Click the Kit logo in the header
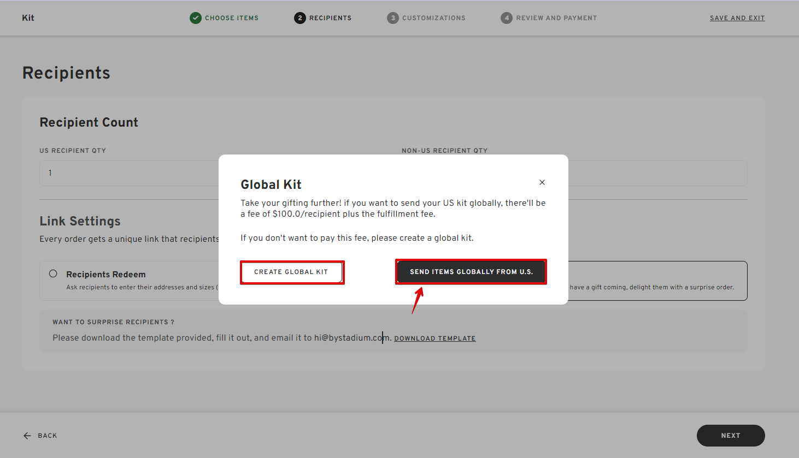Image resolution: width=799 pixels, height=458 pixels. (28, 18)
